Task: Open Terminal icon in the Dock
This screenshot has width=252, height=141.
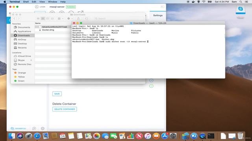Action: pyautogui.click(x=211, y=136)
